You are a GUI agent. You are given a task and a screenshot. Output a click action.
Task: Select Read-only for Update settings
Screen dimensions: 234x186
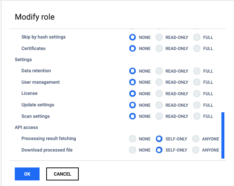click(x=159, y=105)
